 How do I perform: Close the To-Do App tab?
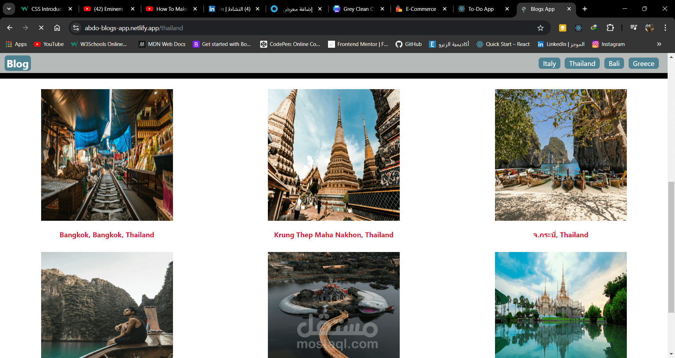point(507,9)
